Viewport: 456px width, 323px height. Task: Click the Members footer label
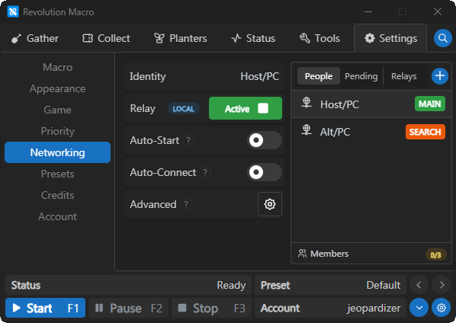pyautogui.click(x=329, y=254)
